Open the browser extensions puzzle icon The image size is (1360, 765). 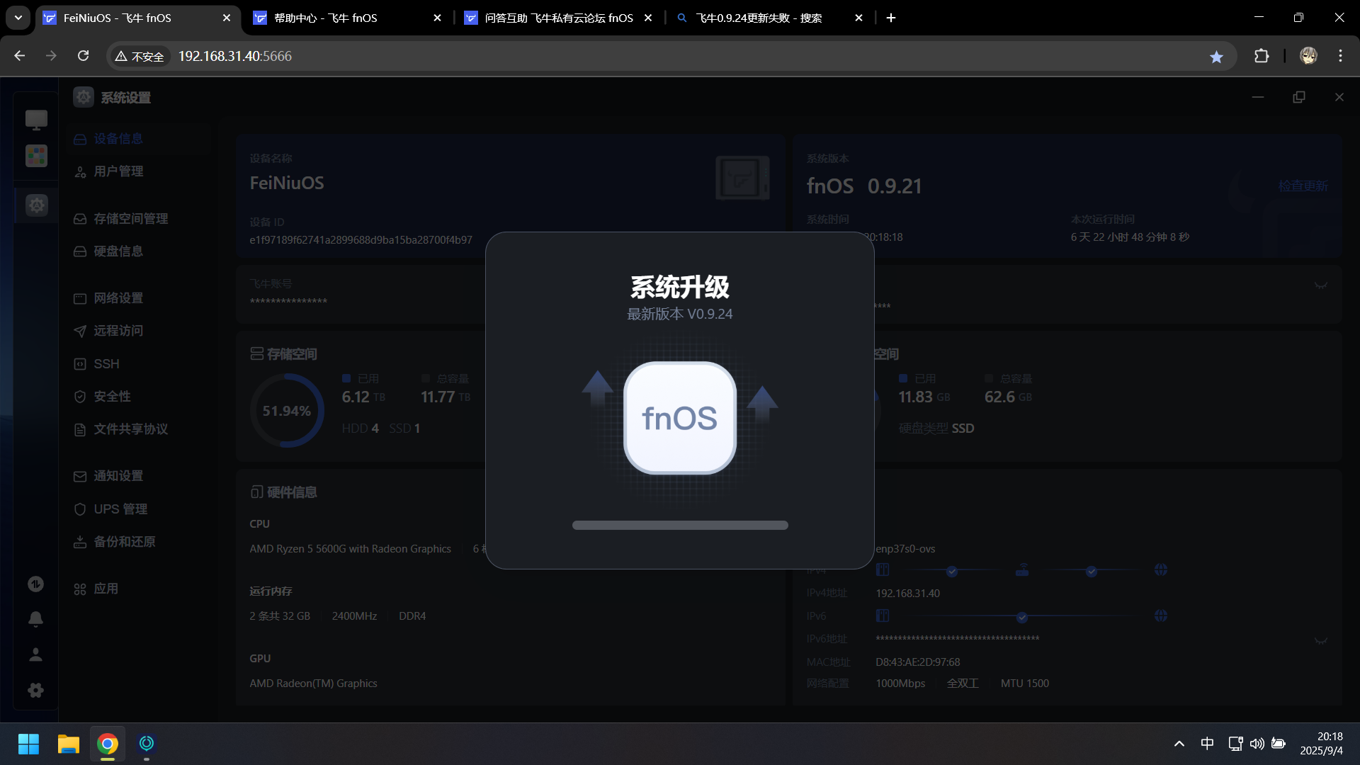pyautogui.click(x=1262, y=56)
